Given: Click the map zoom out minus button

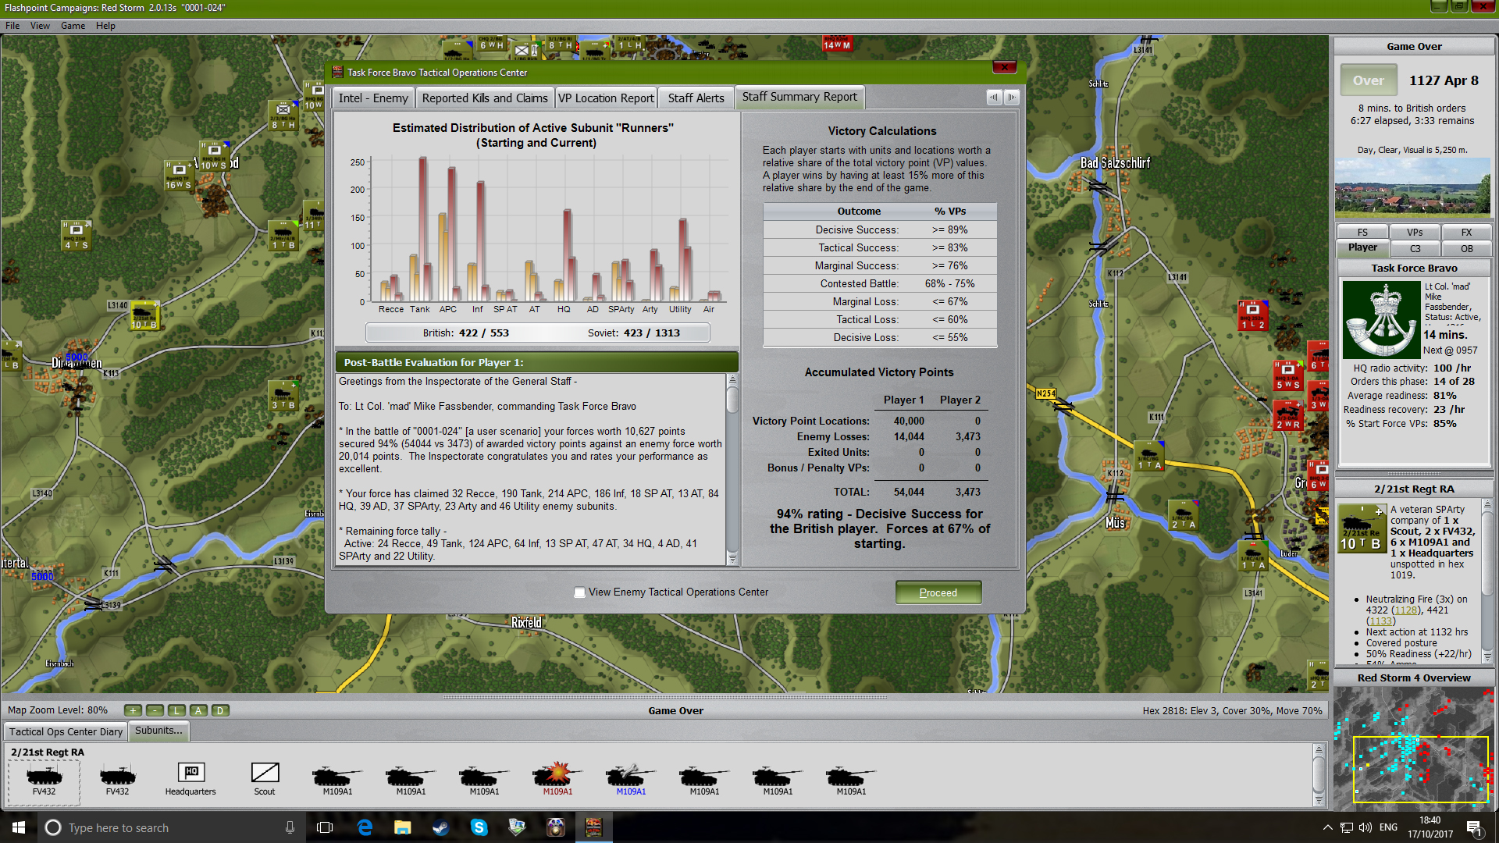Looking at the screenshot, I should pyautogui.click(x=155, y=710).
